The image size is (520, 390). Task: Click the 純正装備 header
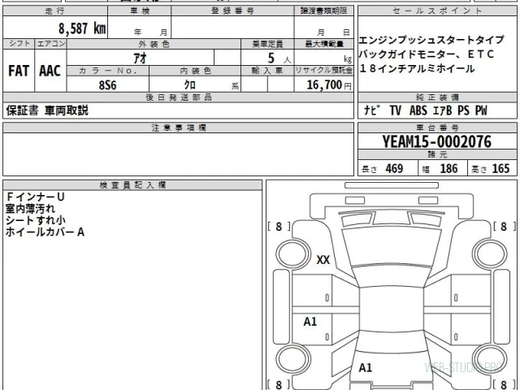[437, 97]
